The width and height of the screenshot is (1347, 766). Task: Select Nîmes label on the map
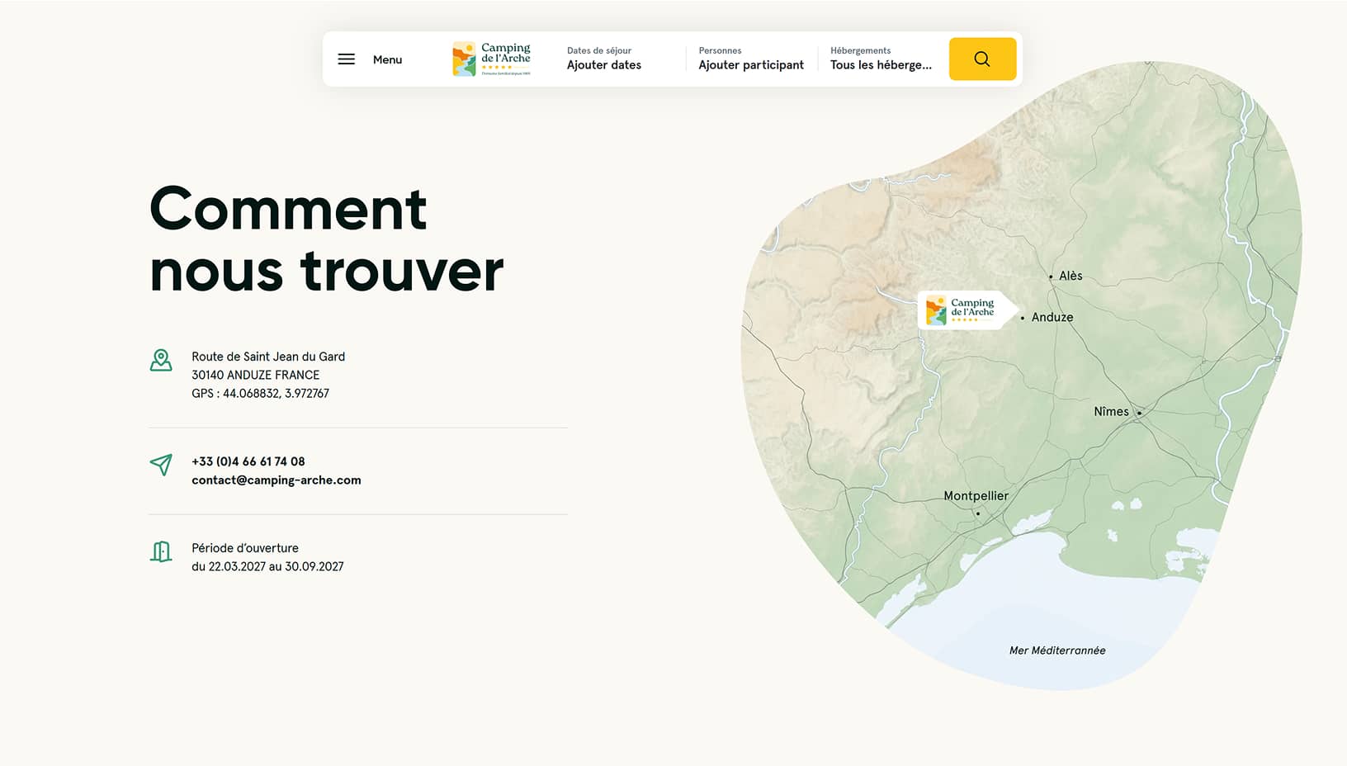[x=1111, y=411]
